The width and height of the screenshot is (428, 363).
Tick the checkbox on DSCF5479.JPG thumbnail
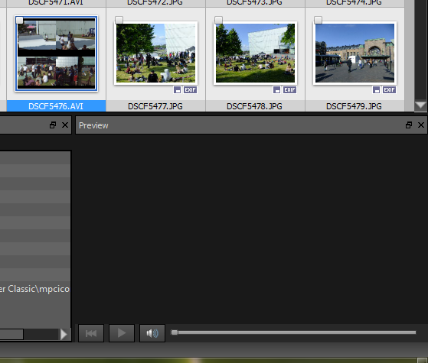[318, 20]
